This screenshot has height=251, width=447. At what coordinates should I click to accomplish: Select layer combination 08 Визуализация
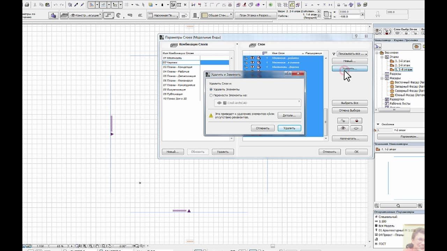point(196,90)
